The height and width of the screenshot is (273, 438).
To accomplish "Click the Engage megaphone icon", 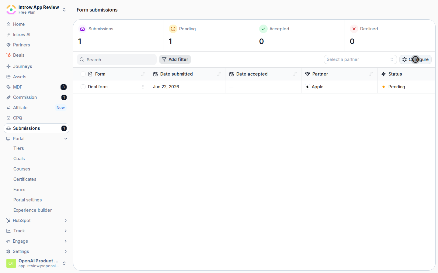I will tap(8, 241).
